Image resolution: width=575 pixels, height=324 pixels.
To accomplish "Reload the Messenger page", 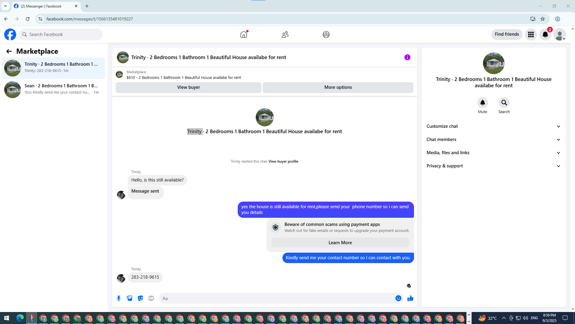I will pyautogui.click(x=28, y=19).
